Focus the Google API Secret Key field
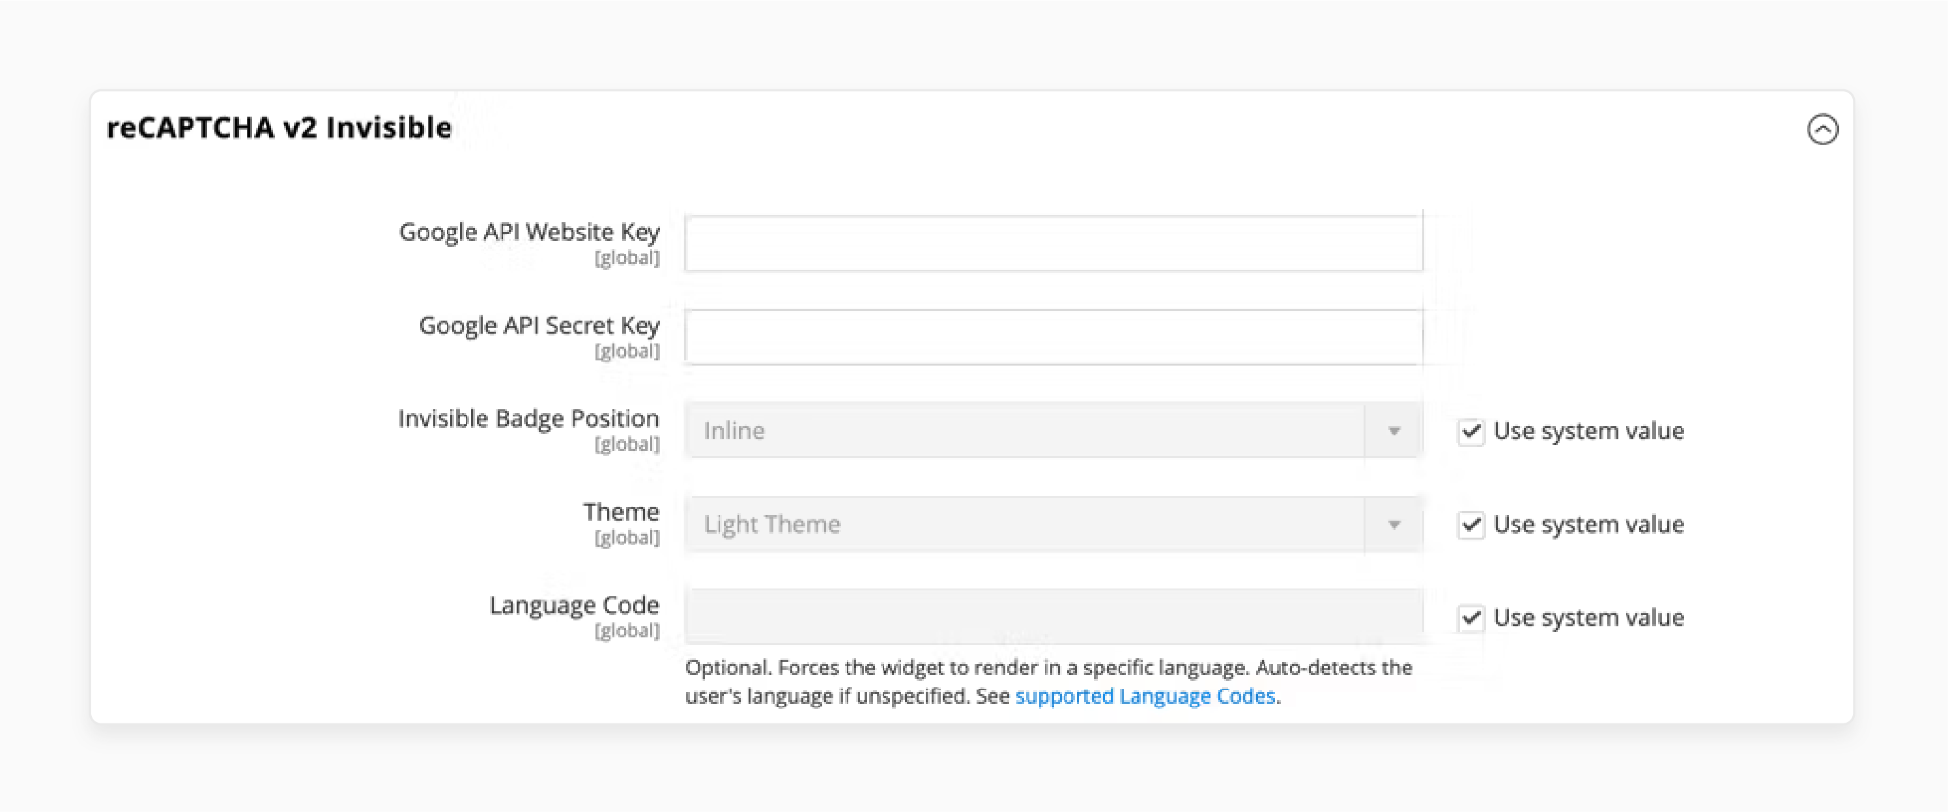This screenshot has height=812, width=1948. click(1053, 337)
